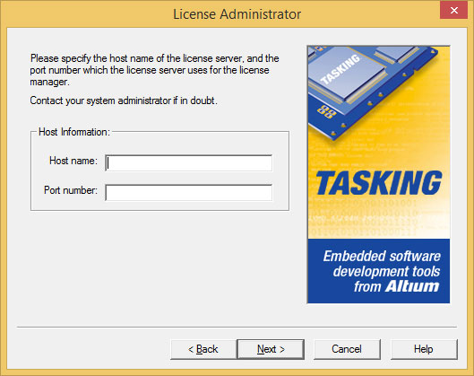Close the License Administrator window
Viewport: 474px width, 376px height.
coord(453,10)
